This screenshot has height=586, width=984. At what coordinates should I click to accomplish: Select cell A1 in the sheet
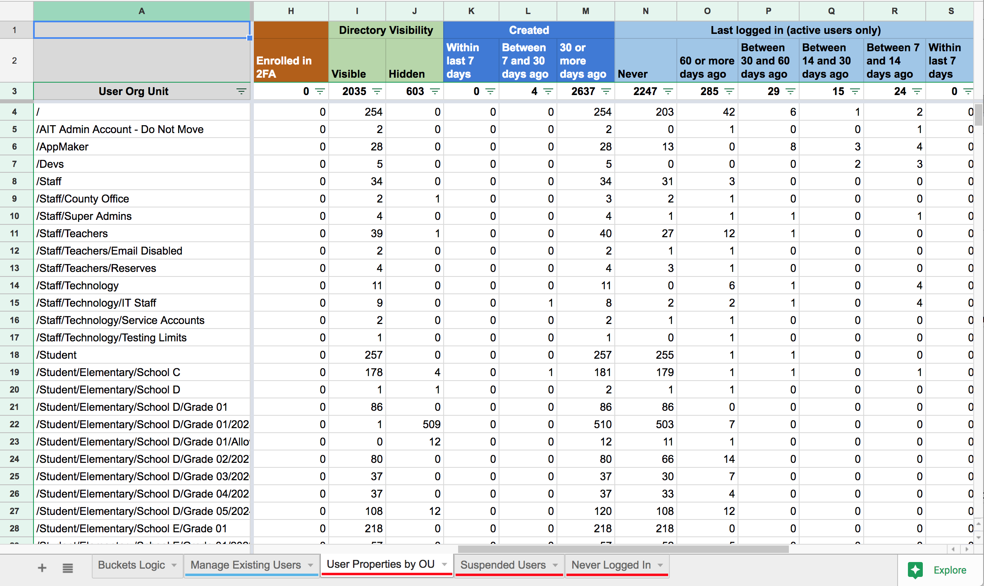[x=141, y=30]
